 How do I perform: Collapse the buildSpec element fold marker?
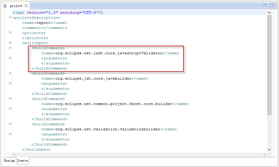point(10,43)
